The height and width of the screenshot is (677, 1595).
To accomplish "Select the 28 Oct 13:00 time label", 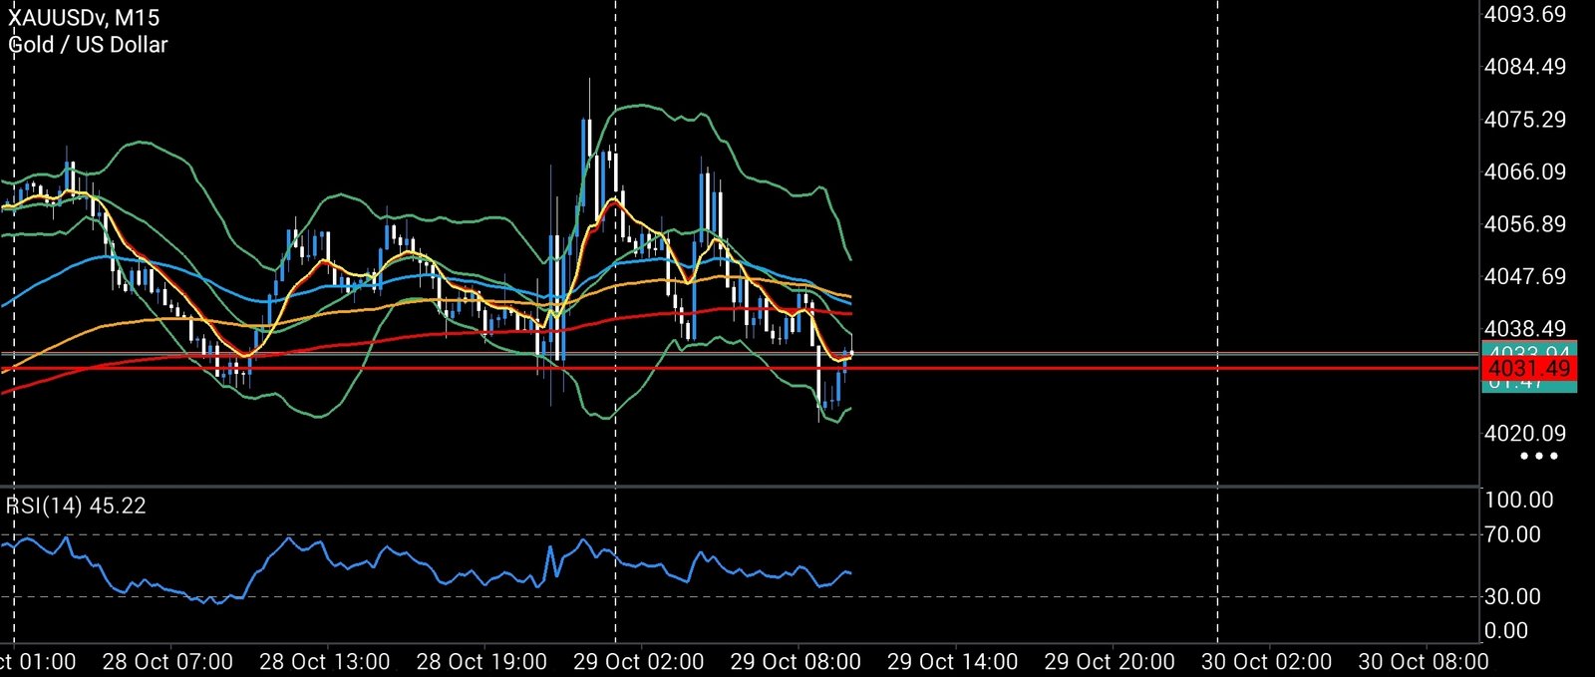I will tap(325, 662).
